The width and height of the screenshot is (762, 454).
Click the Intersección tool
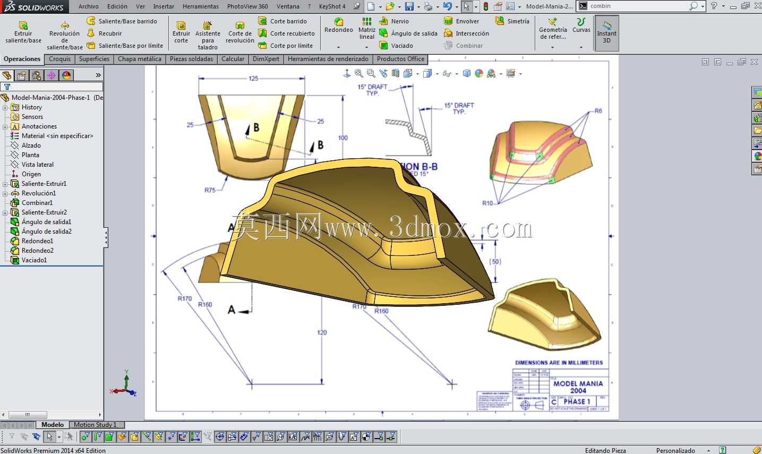(466, 33)
